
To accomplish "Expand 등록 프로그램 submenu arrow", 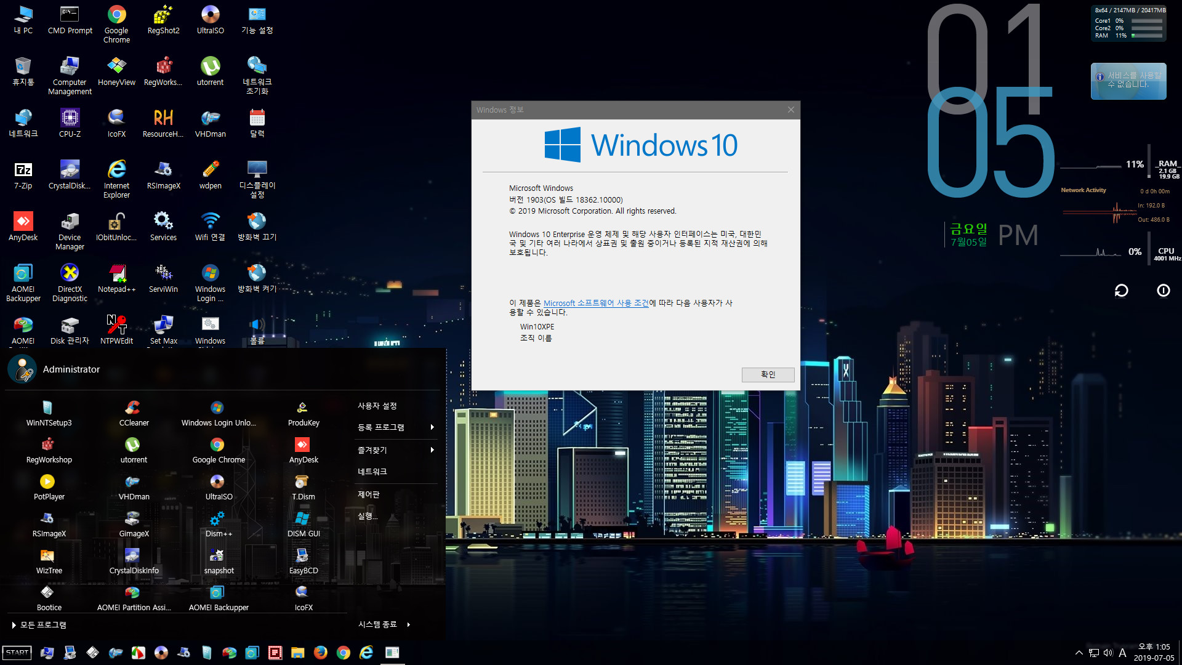I will click(x=432, y=427).
